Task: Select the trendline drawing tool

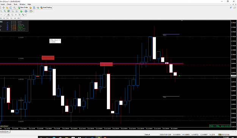Action: tap(5, 15)
